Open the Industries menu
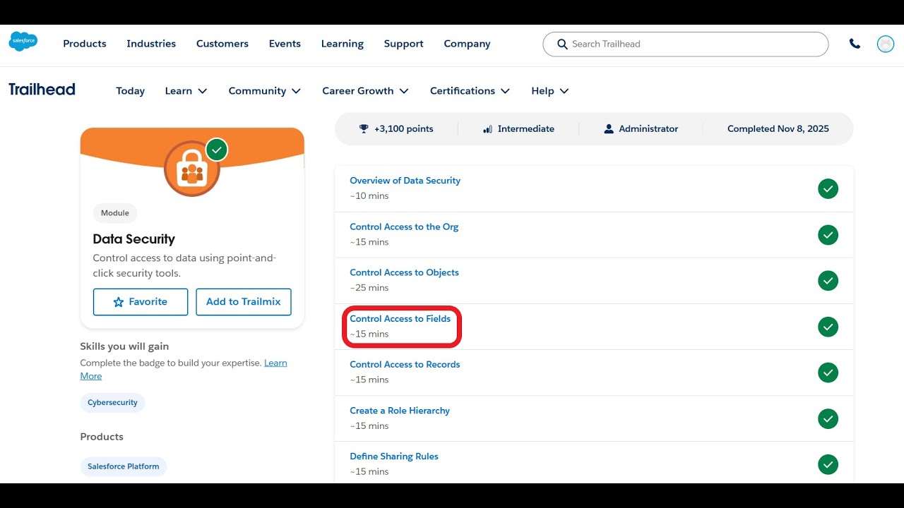This screenshot has width=904, height=508. [x=151, y=44]
